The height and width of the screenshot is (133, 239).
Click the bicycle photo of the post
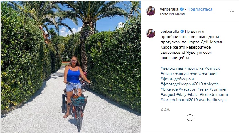tap(71, 67)
